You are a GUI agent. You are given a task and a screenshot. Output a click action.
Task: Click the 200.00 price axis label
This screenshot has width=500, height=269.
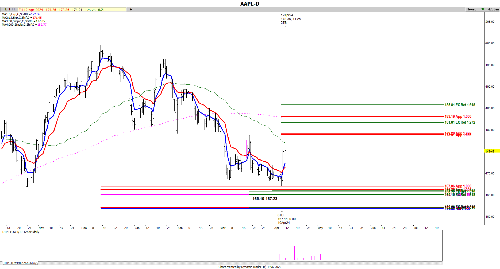click(490, 43)
